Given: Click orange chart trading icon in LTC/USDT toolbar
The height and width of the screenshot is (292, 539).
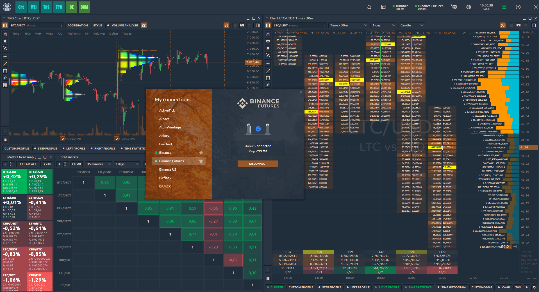Looking at the screenshot, I should click(x=503, y=25).
